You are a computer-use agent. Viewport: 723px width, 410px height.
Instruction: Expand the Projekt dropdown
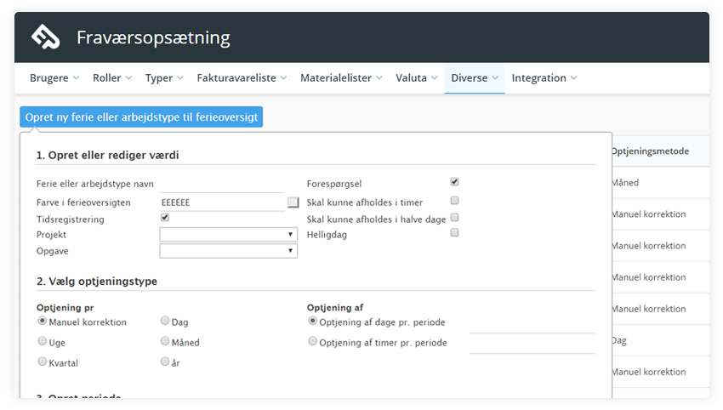pos(228,234)
